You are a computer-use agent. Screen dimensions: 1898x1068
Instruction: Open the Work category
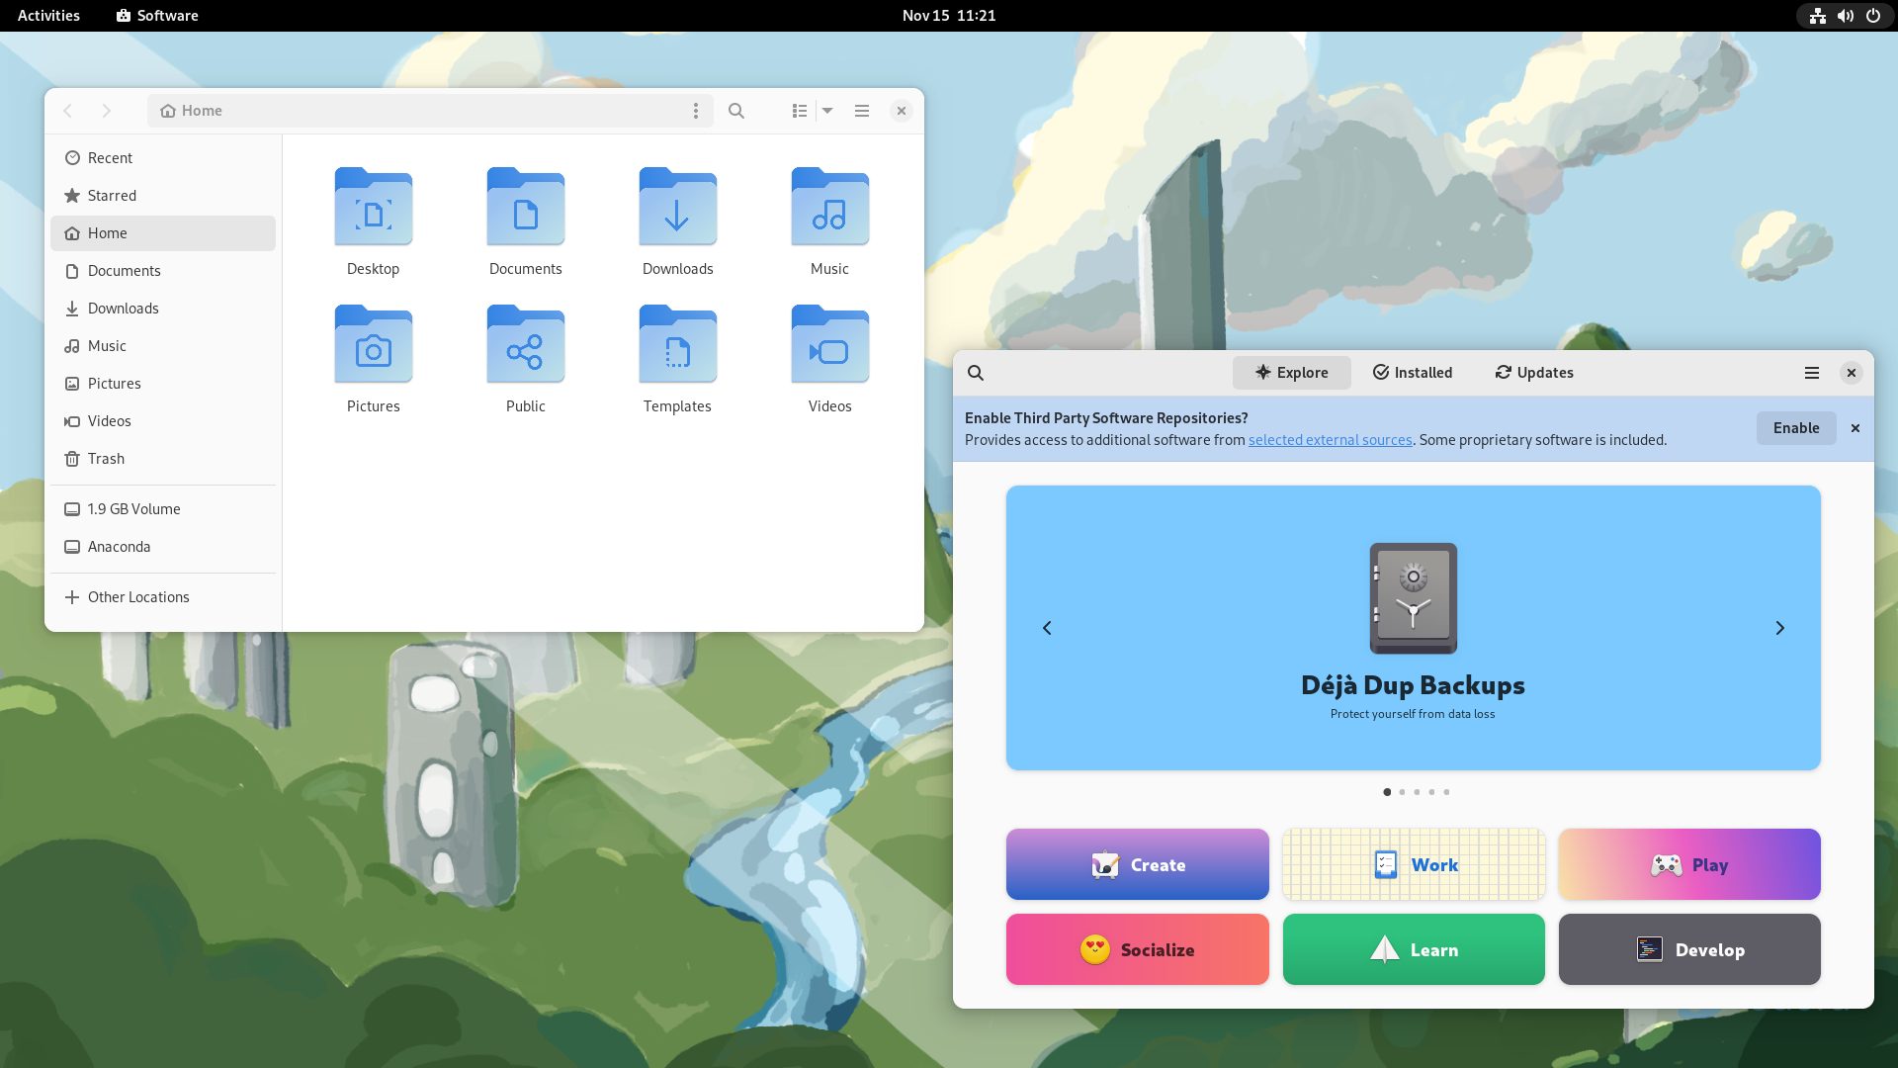[x=1414, y=864]
